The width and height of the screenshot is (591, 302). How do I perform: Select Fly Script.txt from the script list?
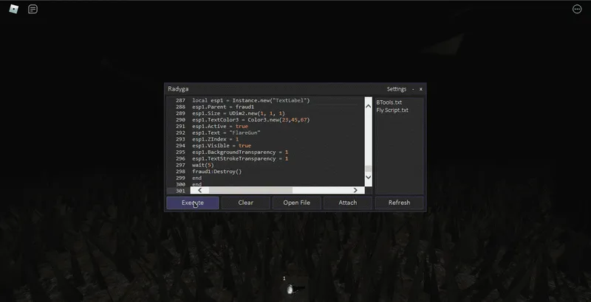393,110
